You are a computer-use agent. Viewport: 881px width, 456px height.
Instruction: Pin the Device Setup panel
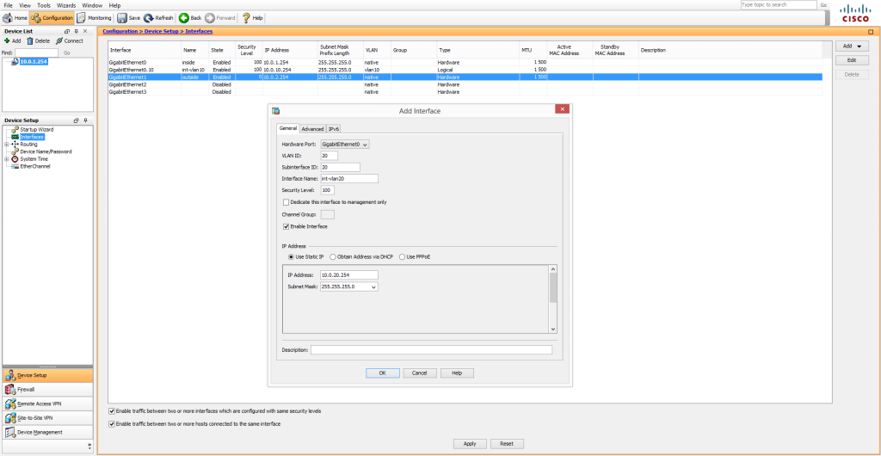(85, 120)
